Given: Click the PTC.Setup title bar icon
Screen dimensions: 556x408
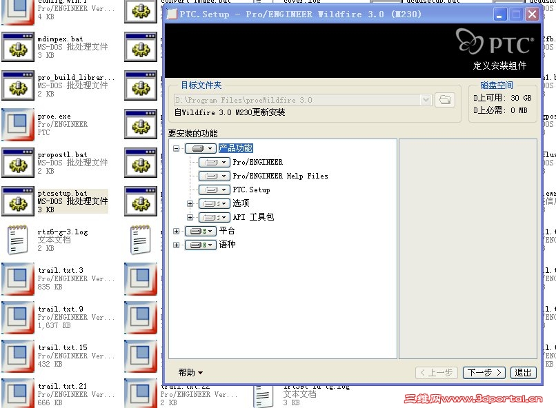Looking at the screenshot, I should (x=172, y=14).
